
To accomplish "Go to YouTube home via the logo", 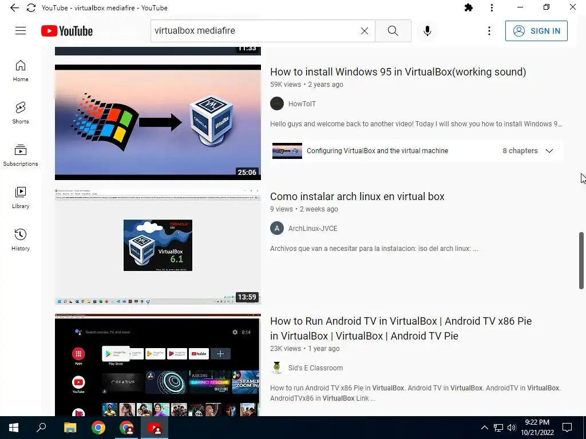I will 67,31.
